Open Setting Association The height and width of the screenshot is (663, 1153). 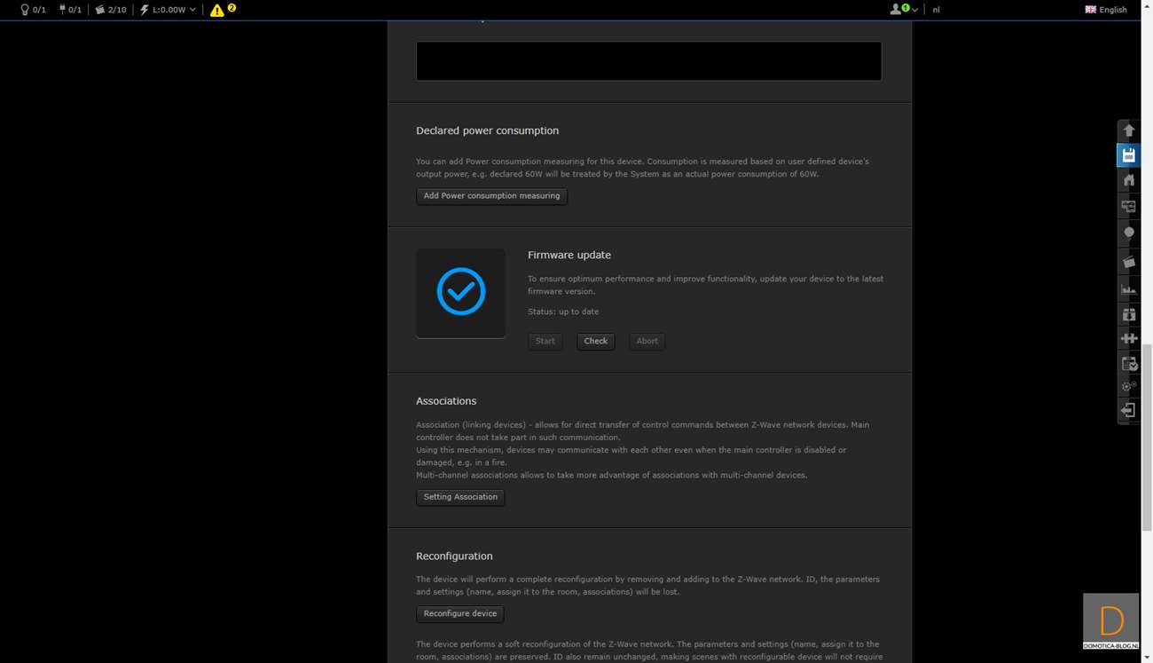[x=460, y=497]
